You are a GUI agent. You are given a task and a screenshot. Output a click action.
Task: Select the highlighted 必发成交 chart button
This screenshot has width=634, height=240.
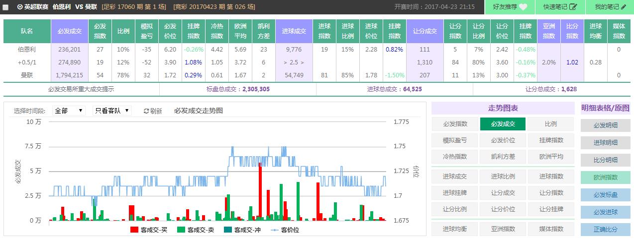click(x=503, y=124)
